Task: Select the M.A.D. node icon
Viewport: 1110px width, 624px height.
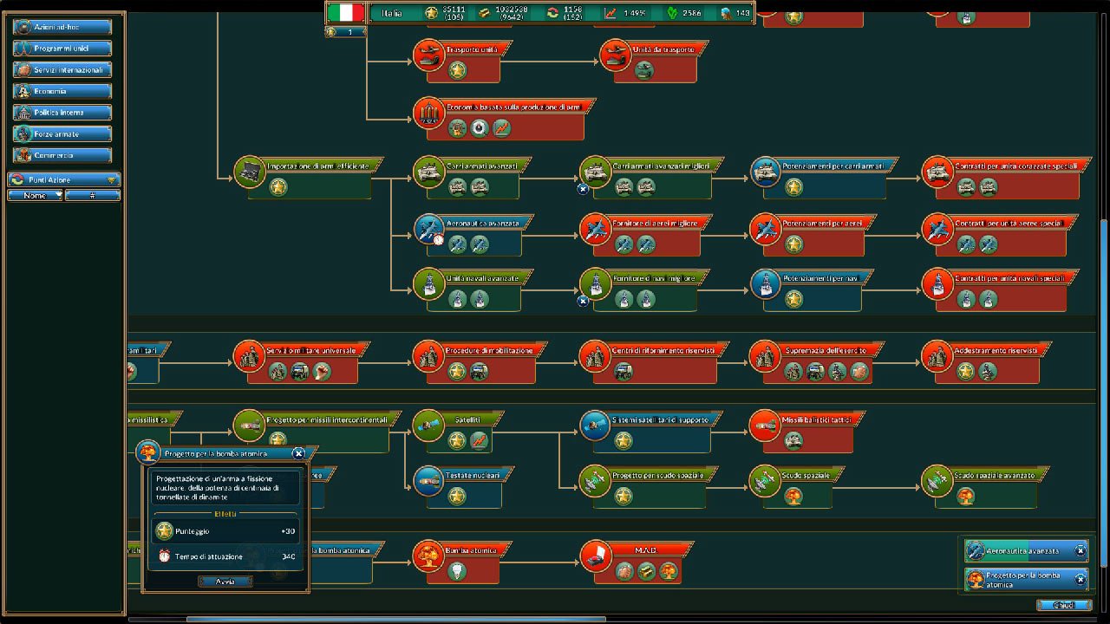Action: click(595, 556)
